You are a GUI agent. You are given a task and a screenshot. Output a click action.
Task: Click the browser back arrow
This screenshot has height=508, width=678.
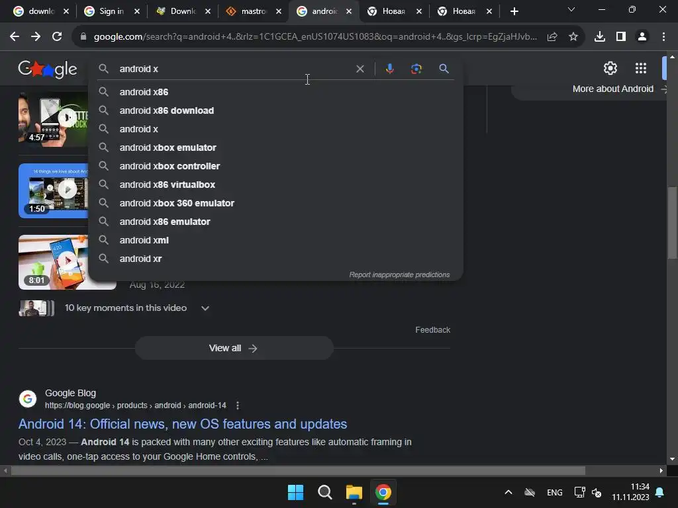pos(15,37)
